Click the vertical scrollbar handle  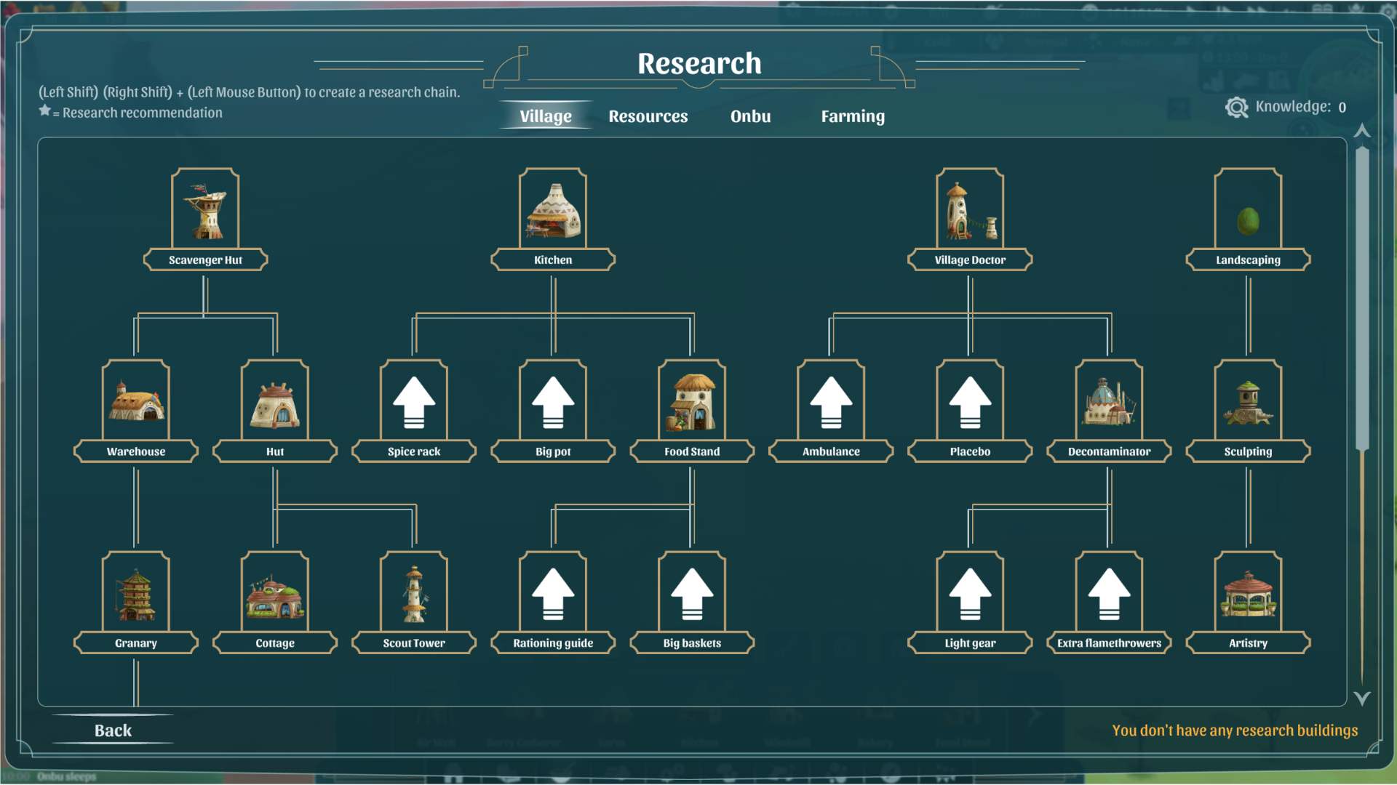(x=1362, y=298)
